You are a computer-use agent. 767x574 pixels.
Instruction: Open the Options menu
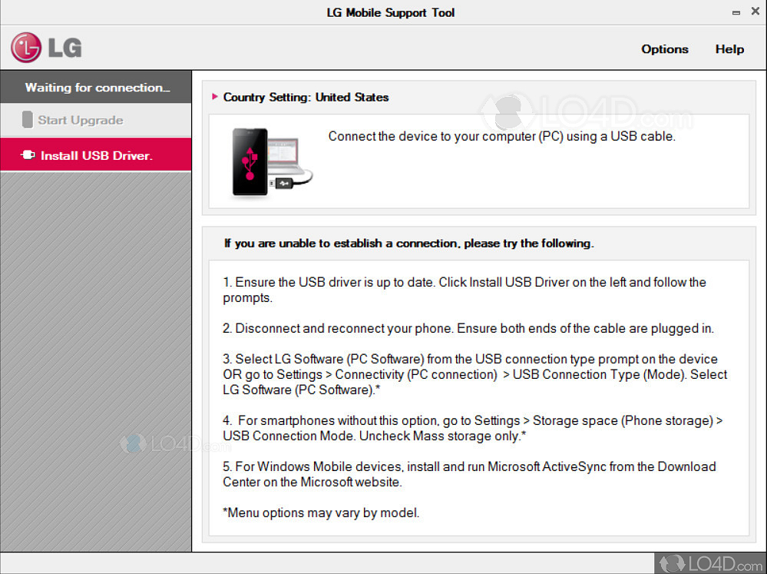tap(665, 49)
